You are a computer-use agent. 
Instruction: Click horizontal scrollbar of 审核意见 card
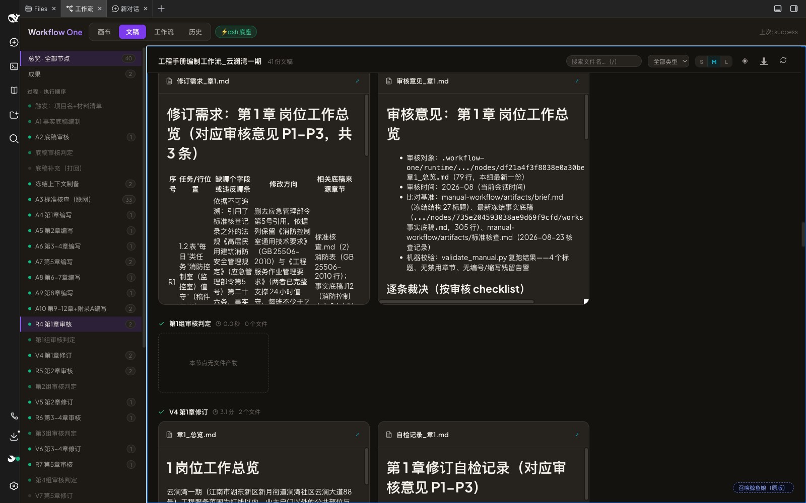457,302
